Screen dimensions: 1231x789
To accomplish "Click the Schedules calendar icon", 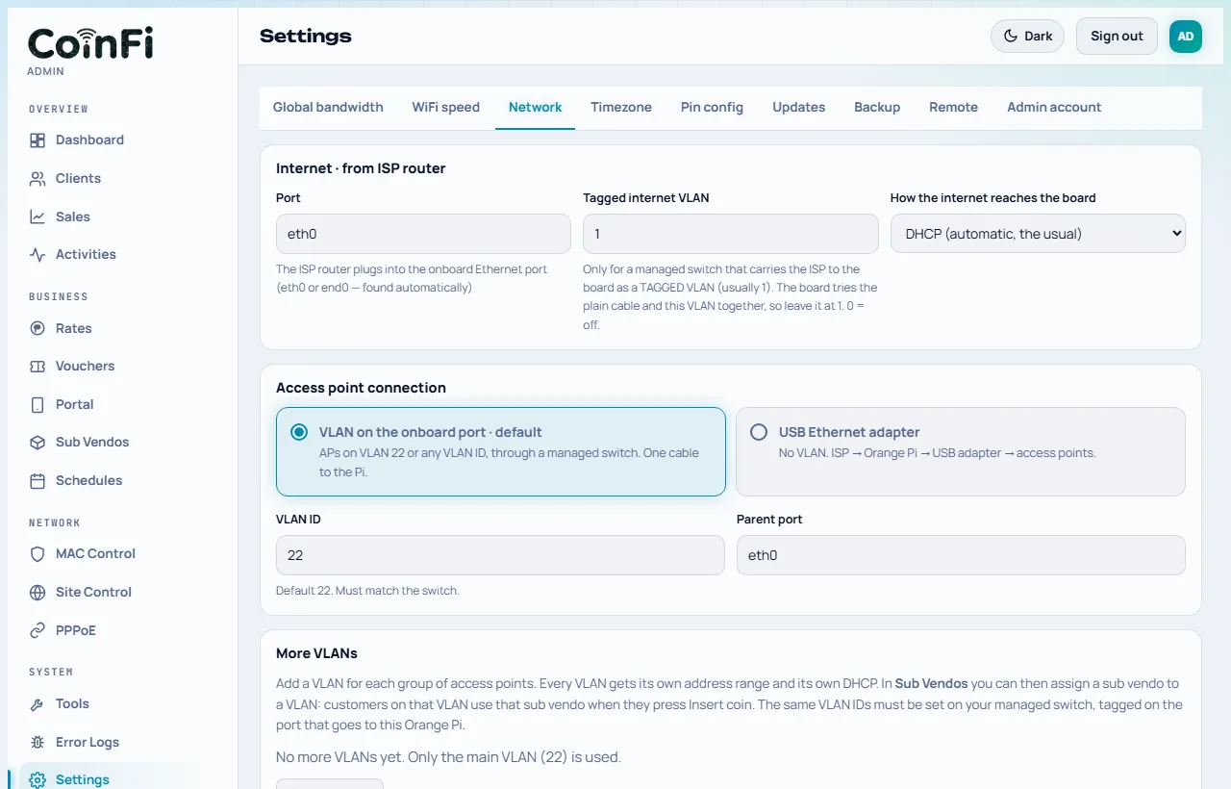I will (38, 481).
